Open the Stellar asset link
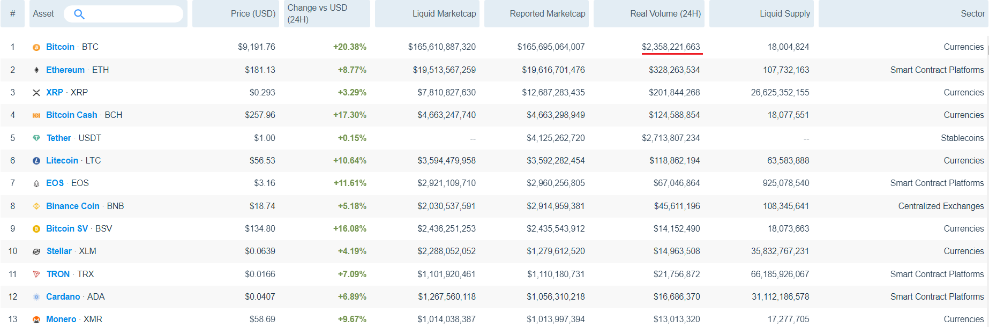This screenshot has height=327, width=989. point(59,251)
